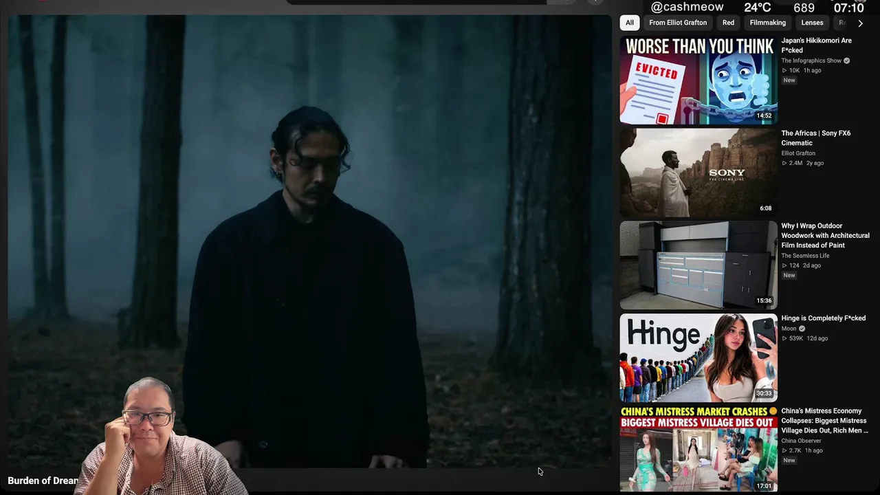Pause the main video of the man in the forest
This screenshot has height=495, width=880.
(309, 241)
